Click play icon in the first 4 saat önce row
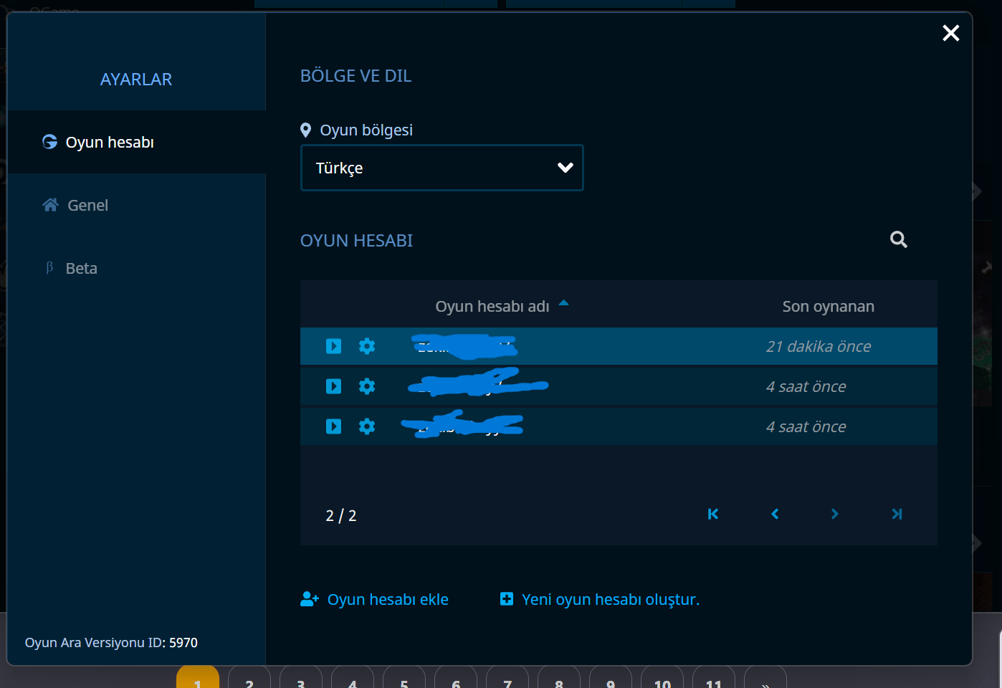 pyautogui.click(x=333, y=386)
